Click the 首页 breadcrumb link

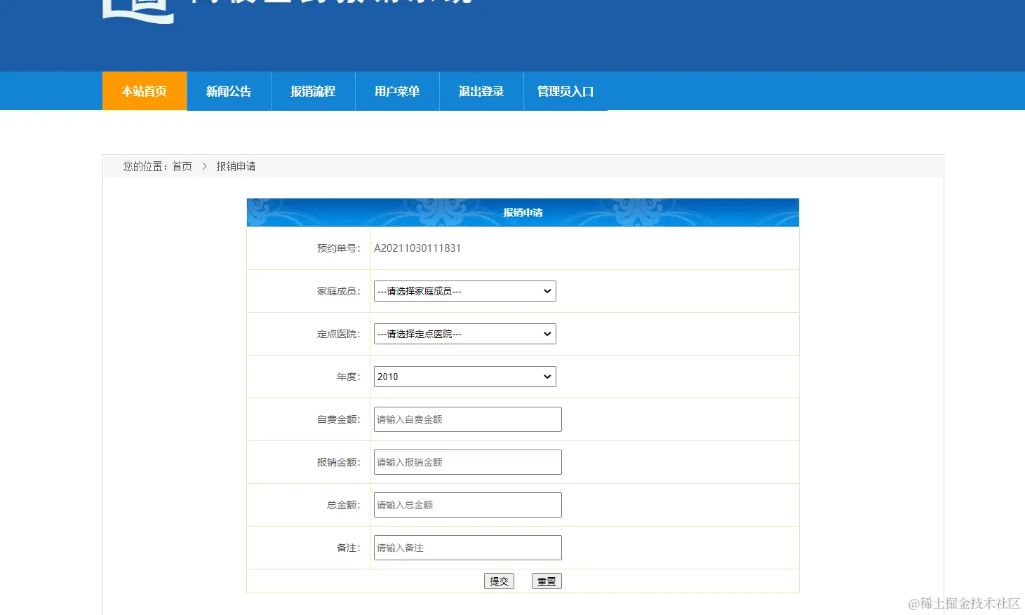pyautogui.click(x=182, y=166)
